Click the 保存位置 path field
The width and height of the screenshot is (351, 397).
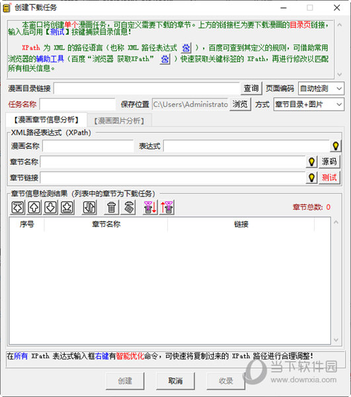pos(190,105)
